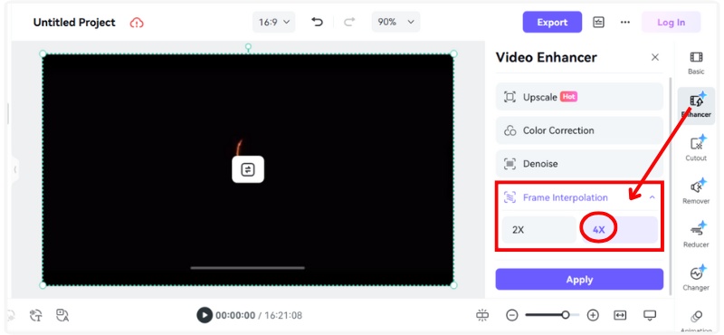This screenshot has height=335, width=724.
Task: Click the Denoise icon
Action: click(x=510, y=164)
